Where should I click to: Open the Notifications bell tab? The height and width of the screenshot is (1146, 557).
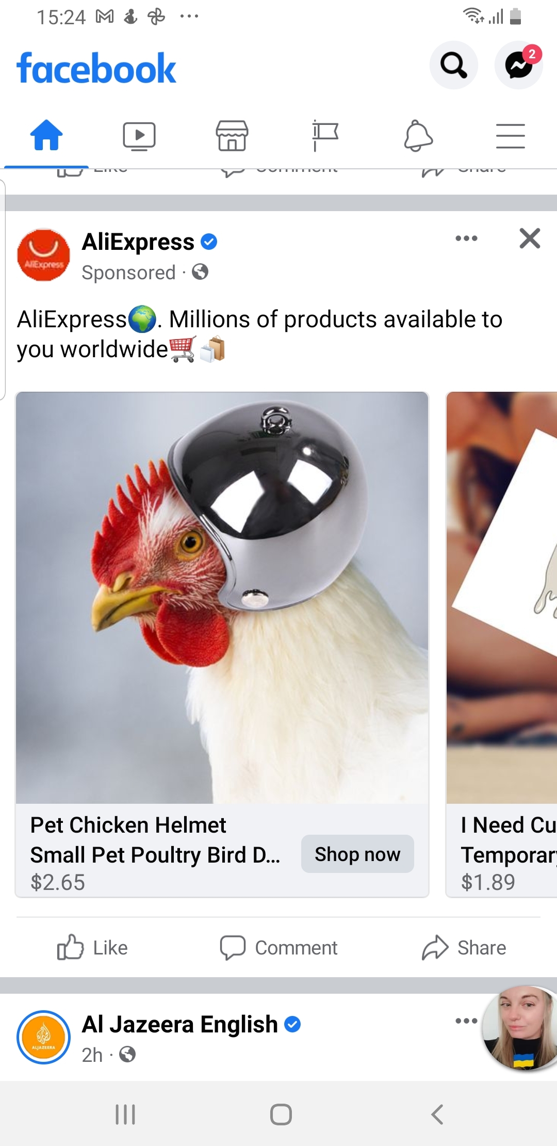tap(418, 136)
